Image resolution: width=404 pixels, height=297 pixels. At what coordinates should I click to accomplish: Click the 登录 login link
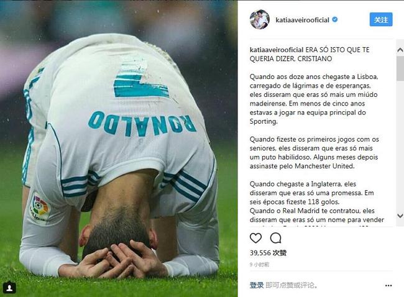pos(256,285)
